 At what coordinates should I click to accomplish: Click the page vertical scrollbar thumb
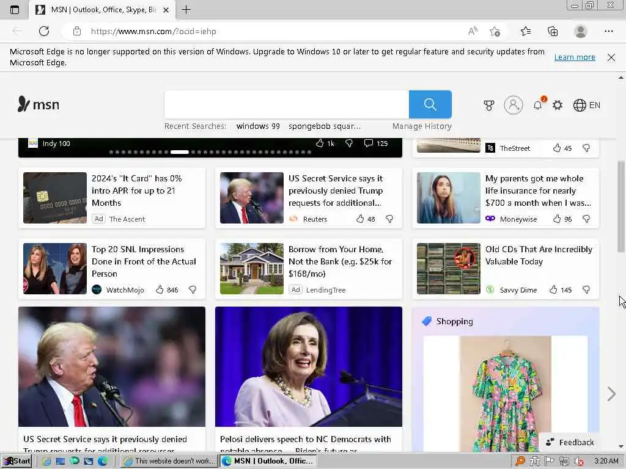pos(621,206)
